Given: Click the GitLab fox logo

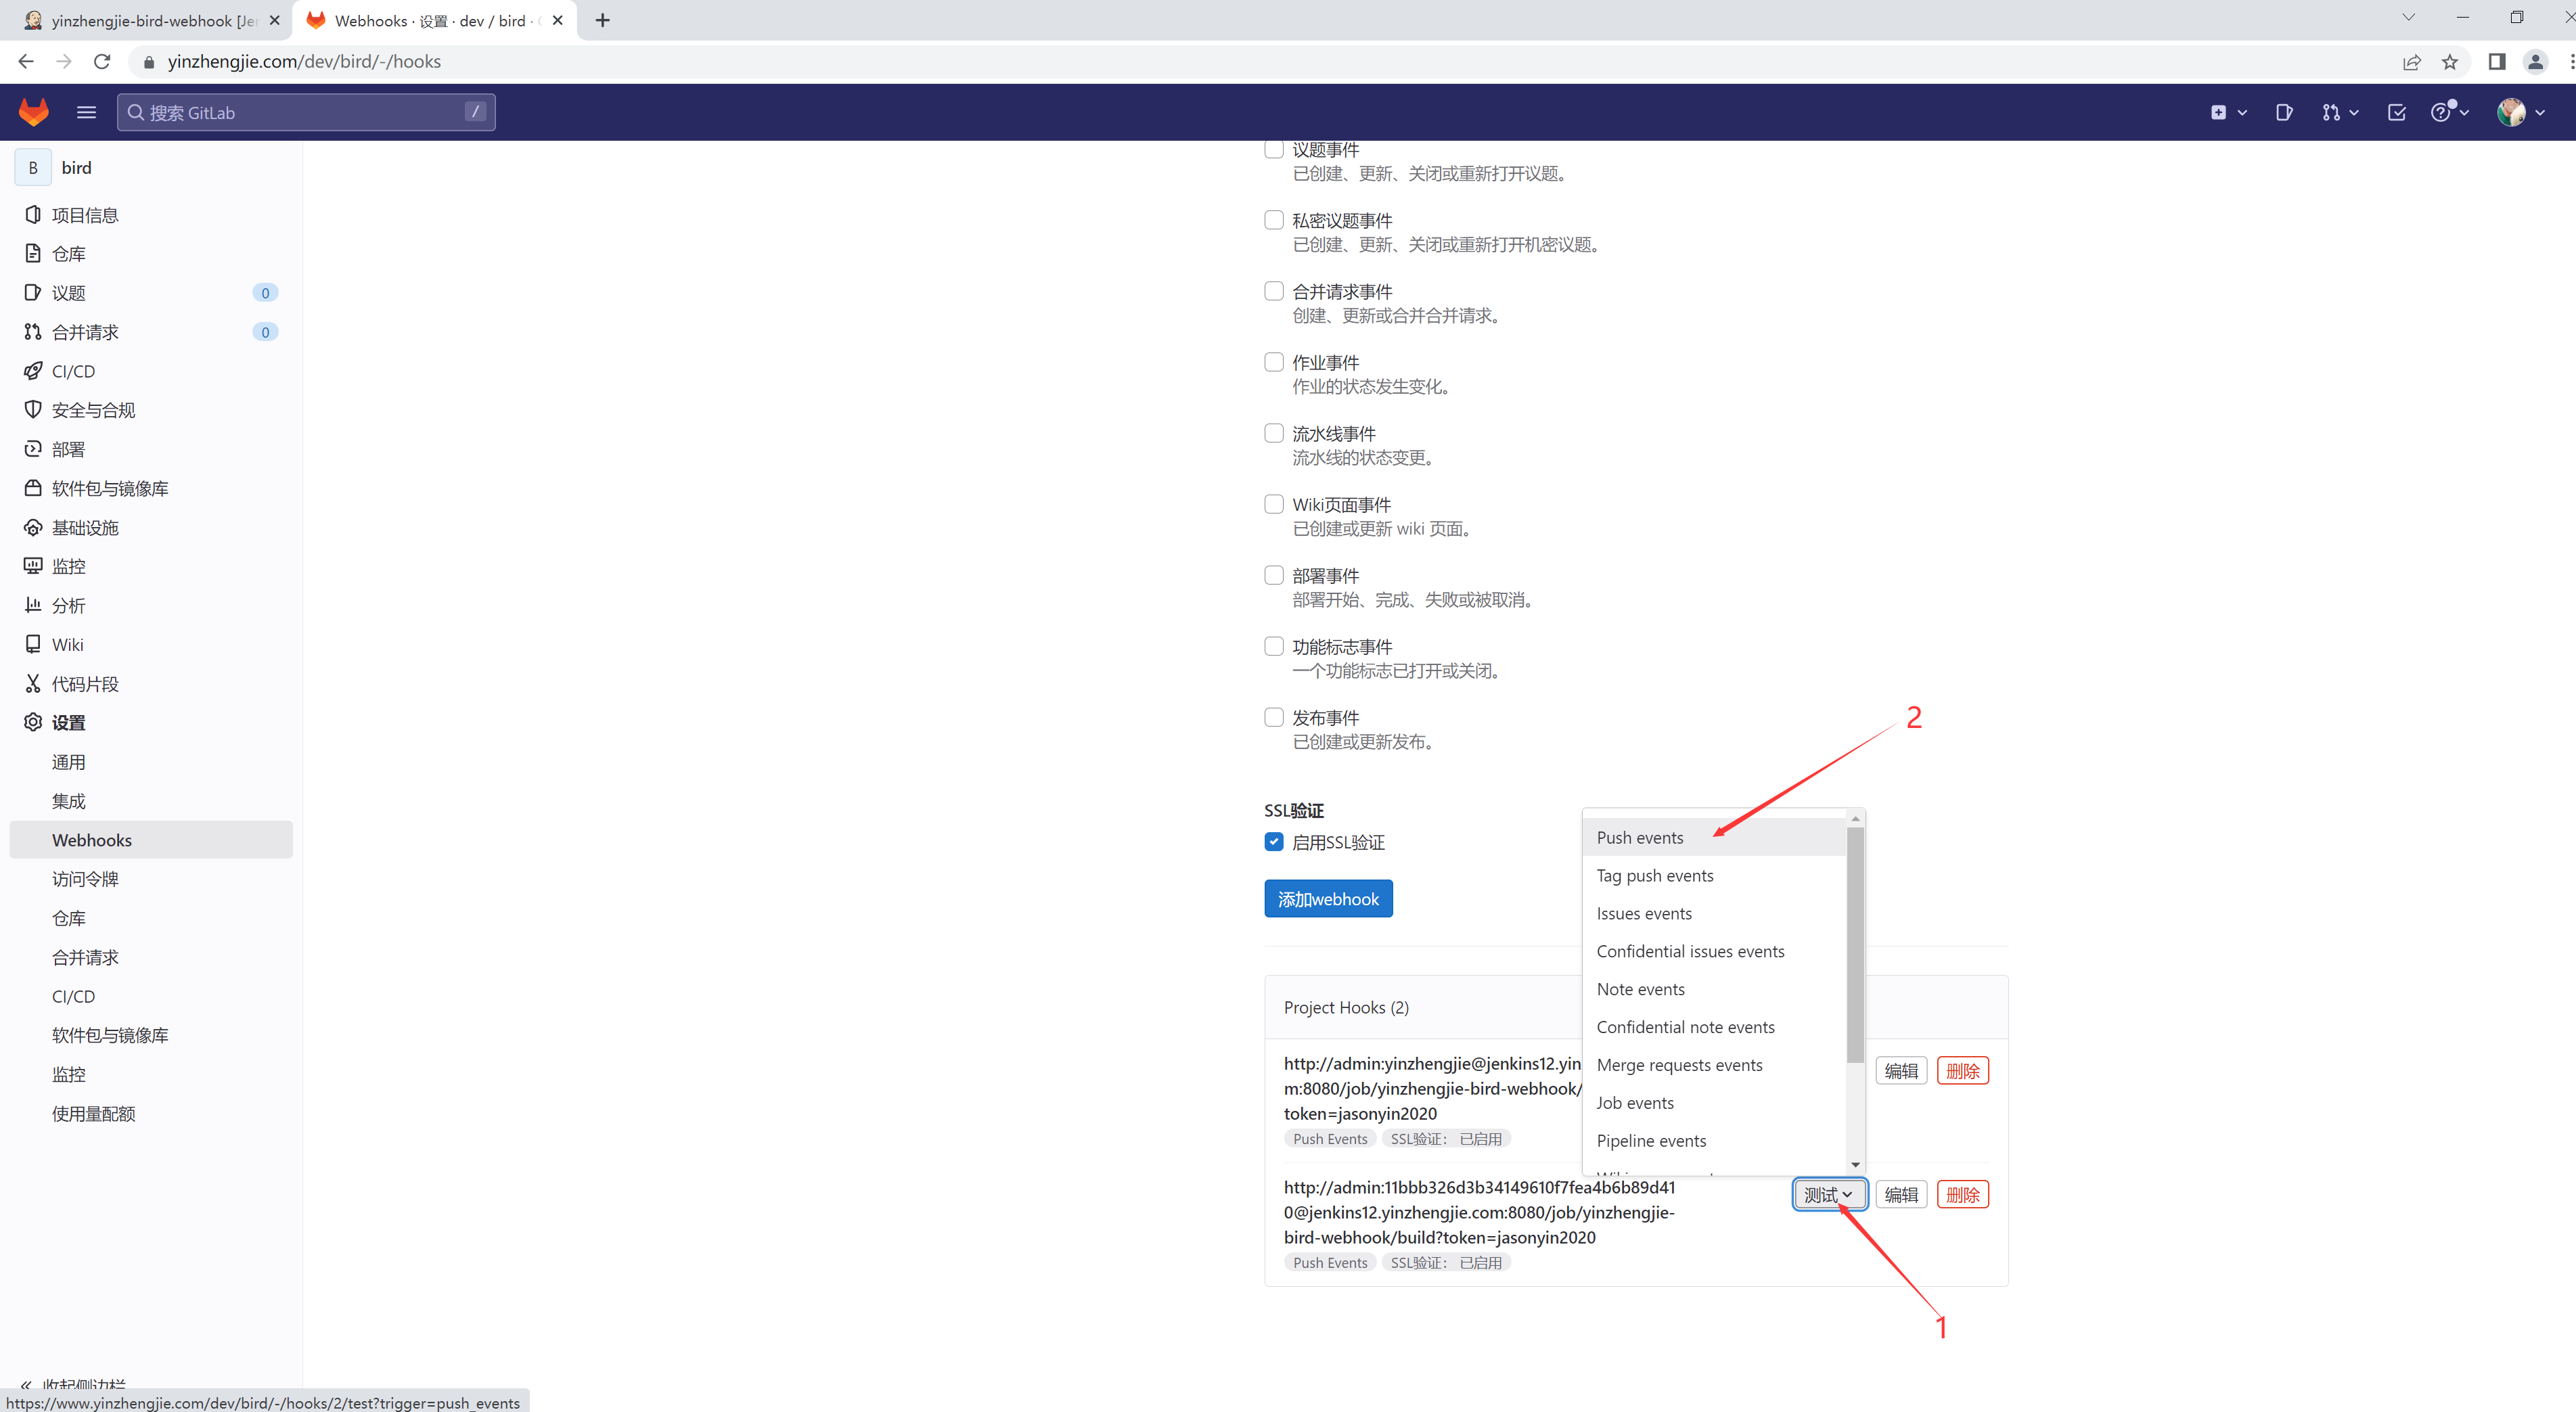Looking at the screenshot, I should tap(34, 112).
